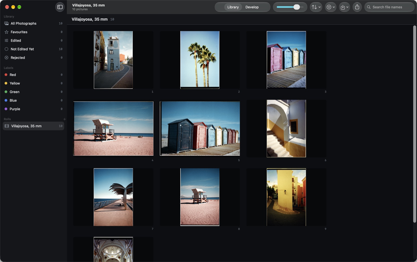Select photo 1 of blue clock tower
The width and height of the screenshot is (417, 262).
pyautogui.click(x=113, y=60)
